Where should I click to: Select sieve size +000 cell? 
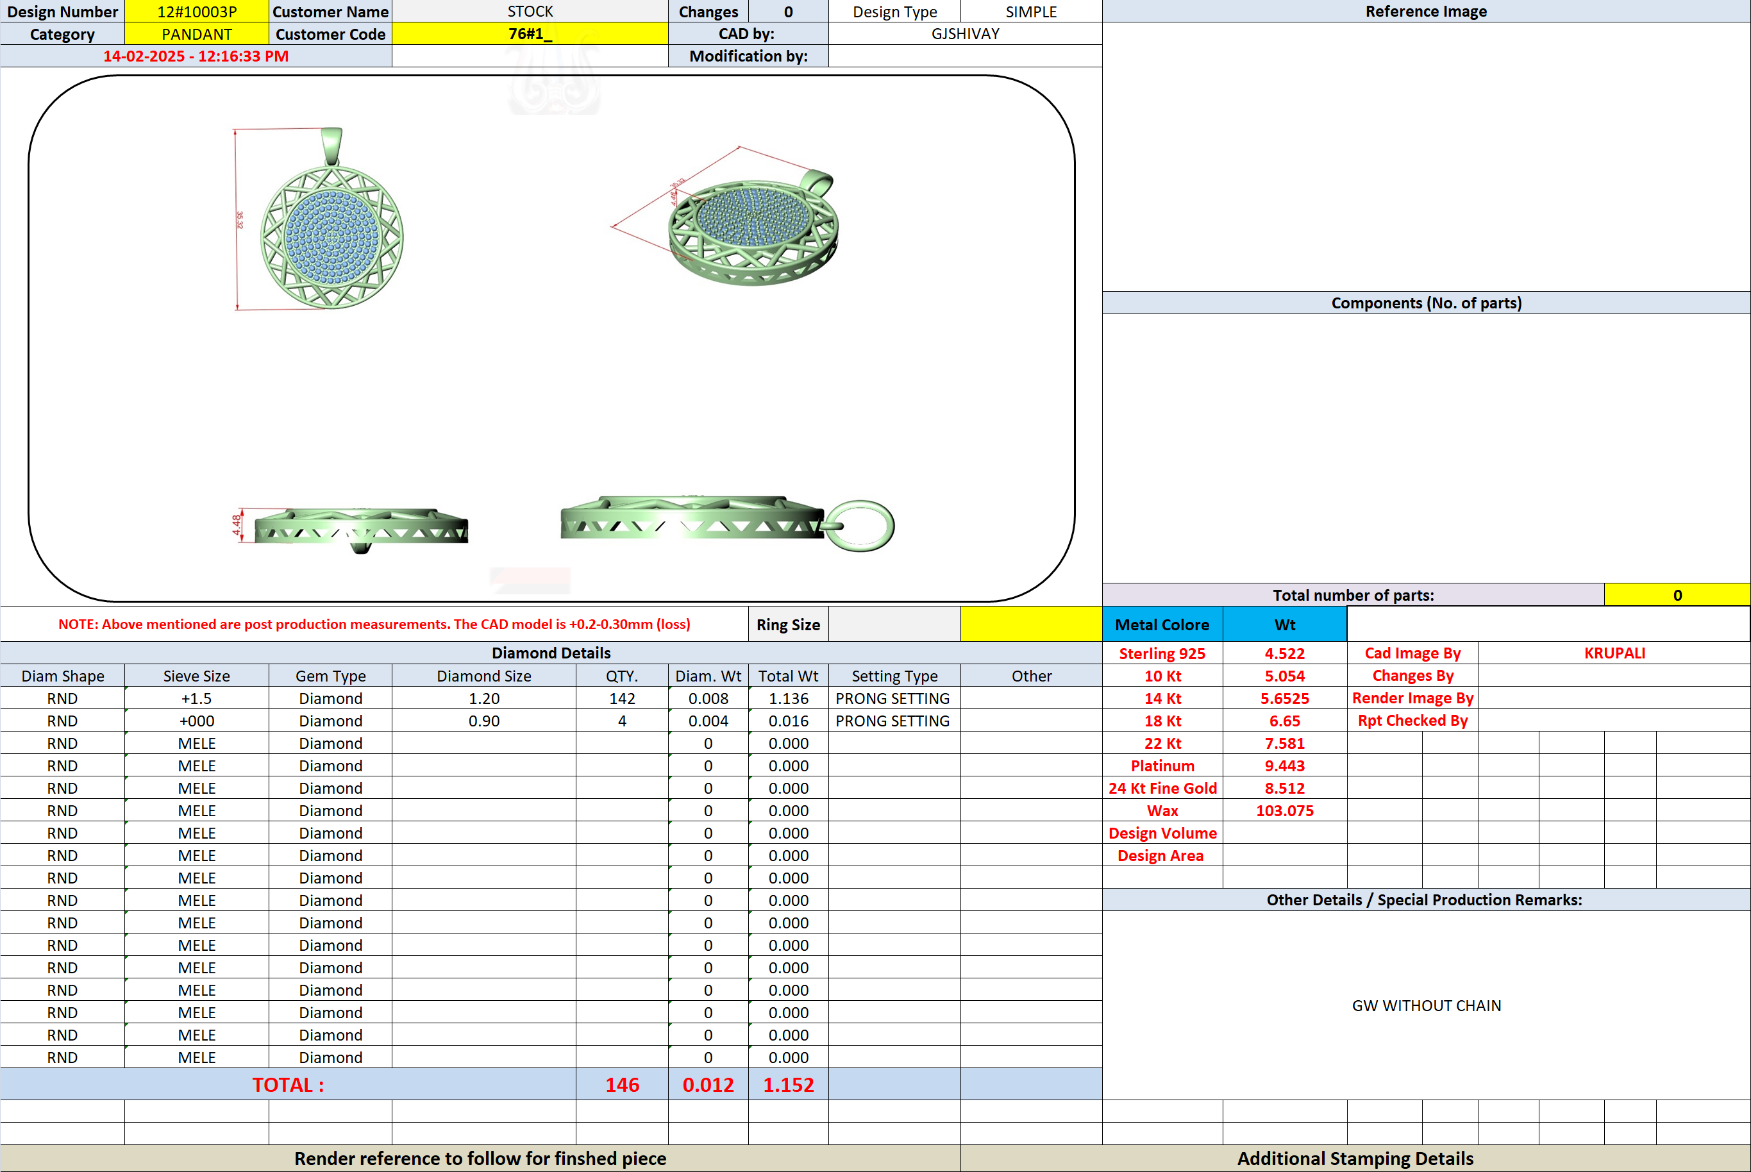[x=197, y=721]
